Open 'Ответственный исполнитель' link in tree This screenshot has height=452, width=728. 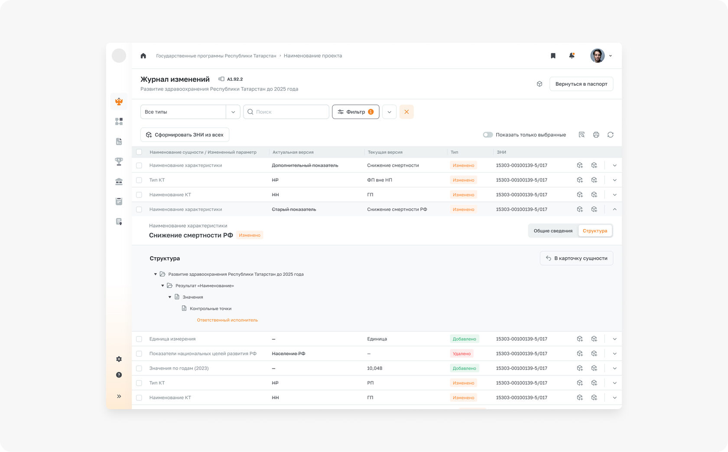(227, 320)
